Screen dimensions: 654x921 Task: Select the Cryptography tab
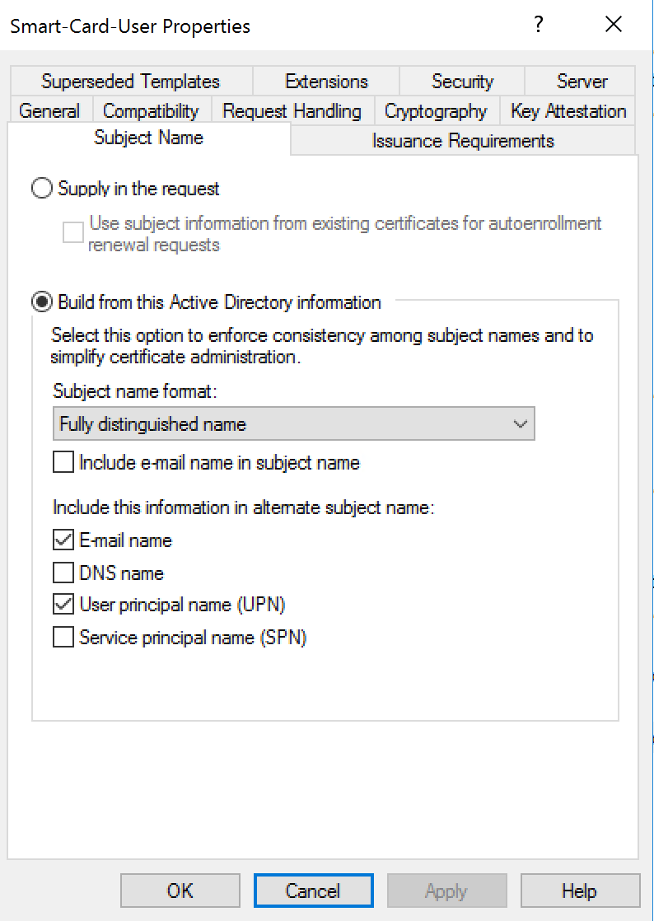[x=436, y=111]
